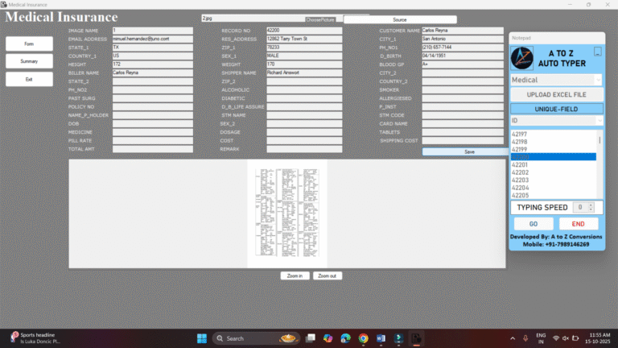Click the EMAIL ADDRESS field
618x348 pixels.
click(x=153, y=39)
